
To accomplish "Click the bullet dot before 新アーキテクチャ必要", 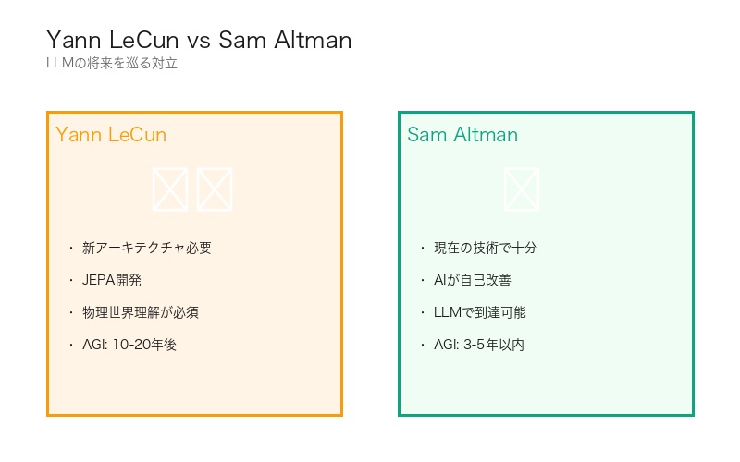I will point(70,248).
